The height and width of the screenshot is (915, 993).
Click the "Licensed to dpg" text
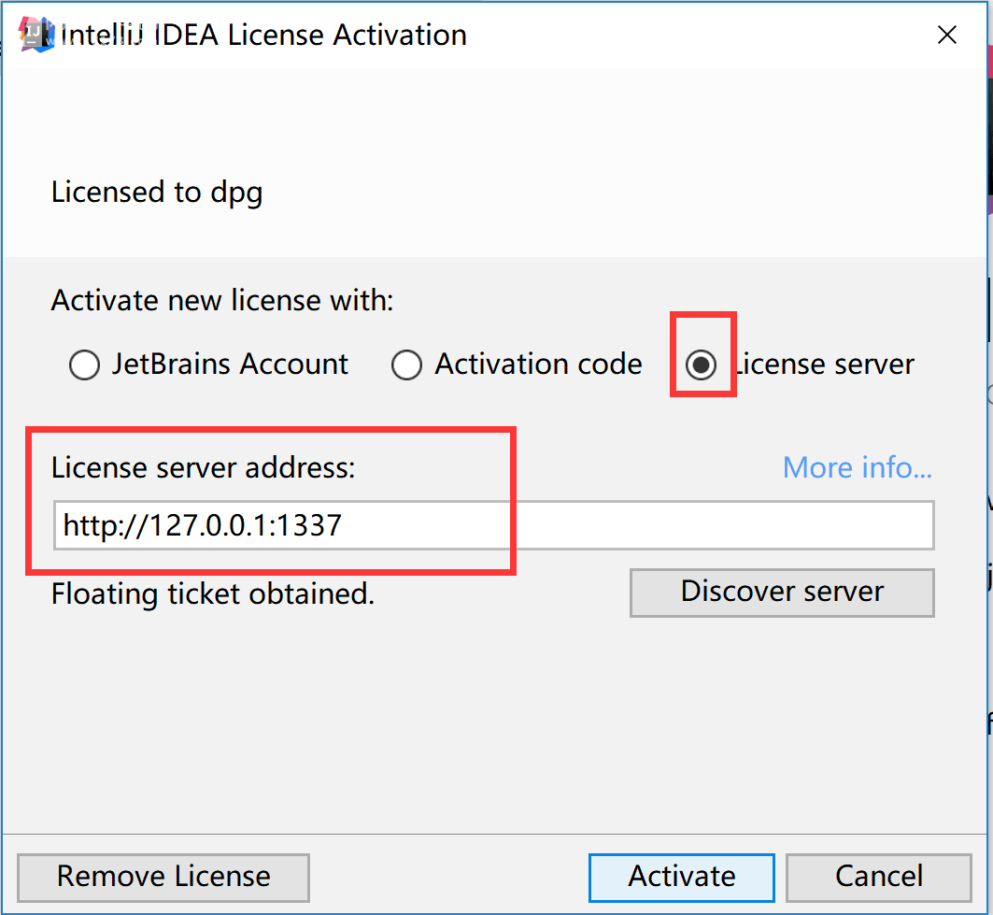coord(157,193)
